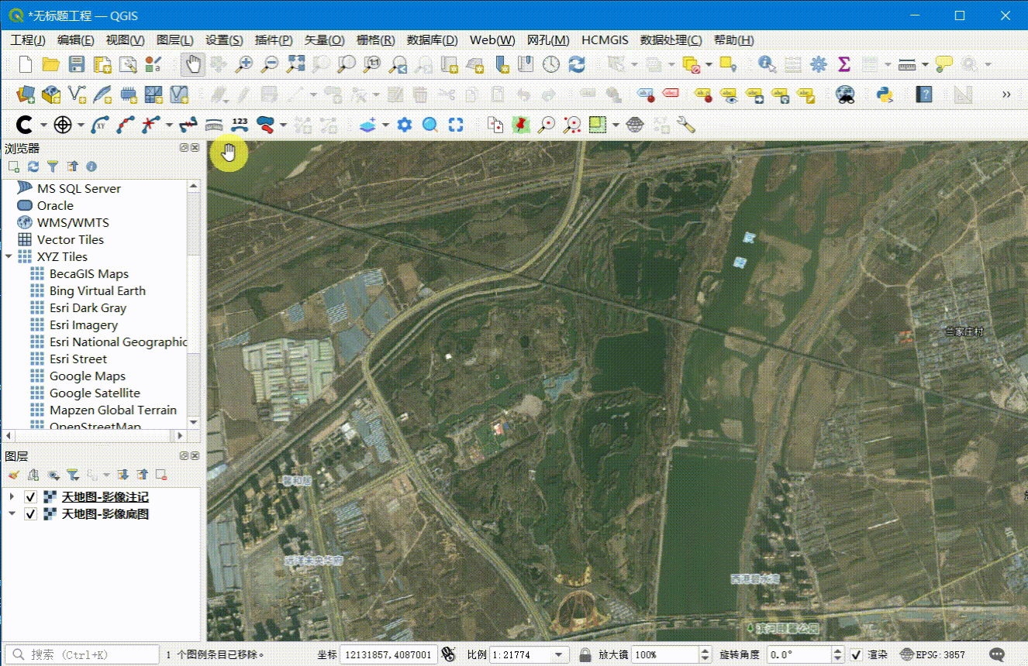
Task: Toggle visibility of 天地图-影像注记 layer
Action: tap(31, 497)
